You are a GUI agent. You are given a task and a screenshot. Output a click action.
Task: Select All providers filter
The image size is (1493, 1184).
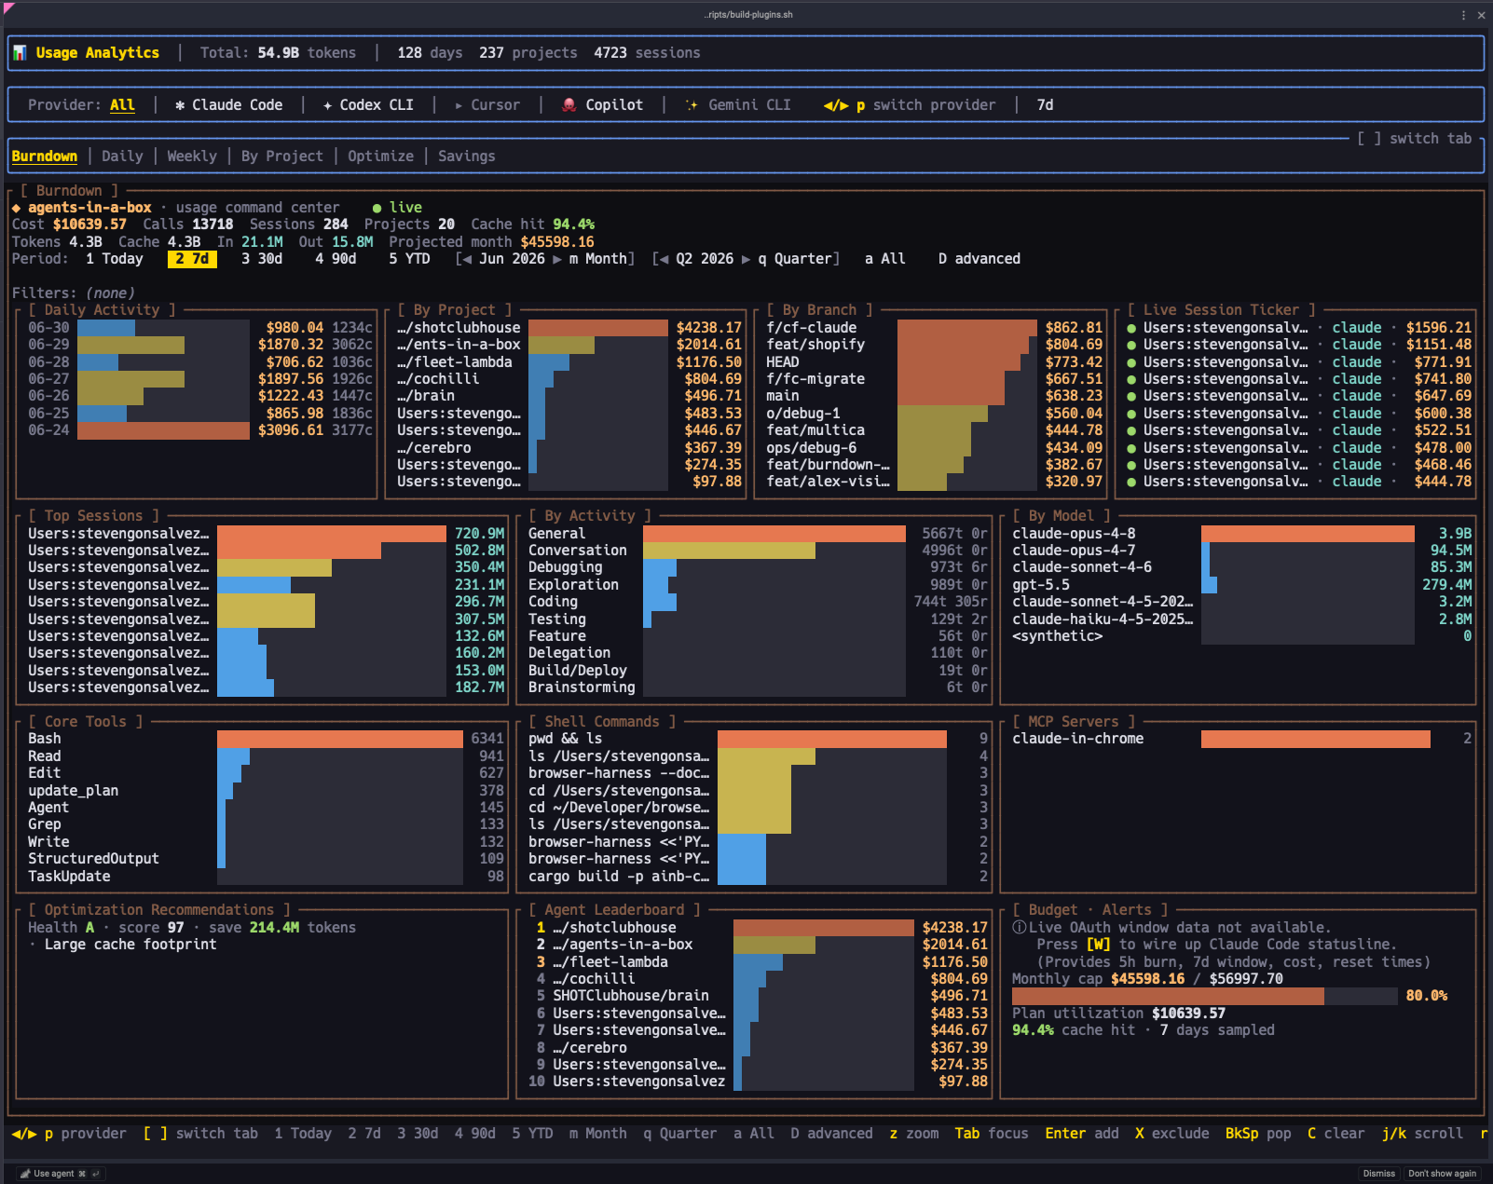[122, 105]
